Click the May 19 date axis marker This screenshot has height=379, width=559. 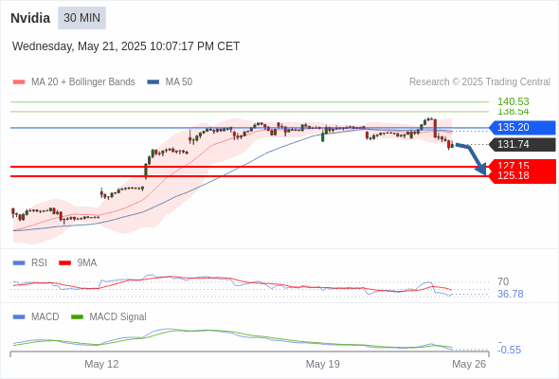(323, 364)
